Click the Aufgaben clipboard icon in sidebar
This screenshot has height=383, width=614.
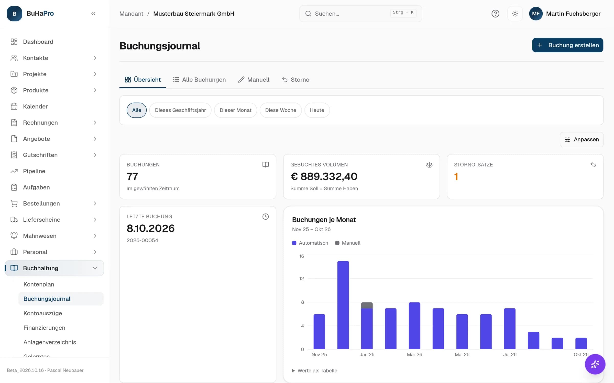click(14, 187)
